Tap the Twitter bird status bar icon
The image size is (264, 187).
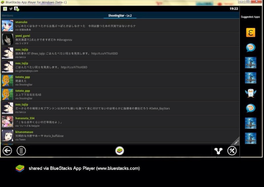point(11,9)
